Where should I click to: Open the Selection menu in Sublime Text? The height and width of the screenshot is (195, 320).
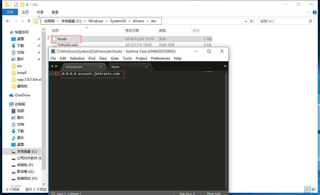(77, 58)
